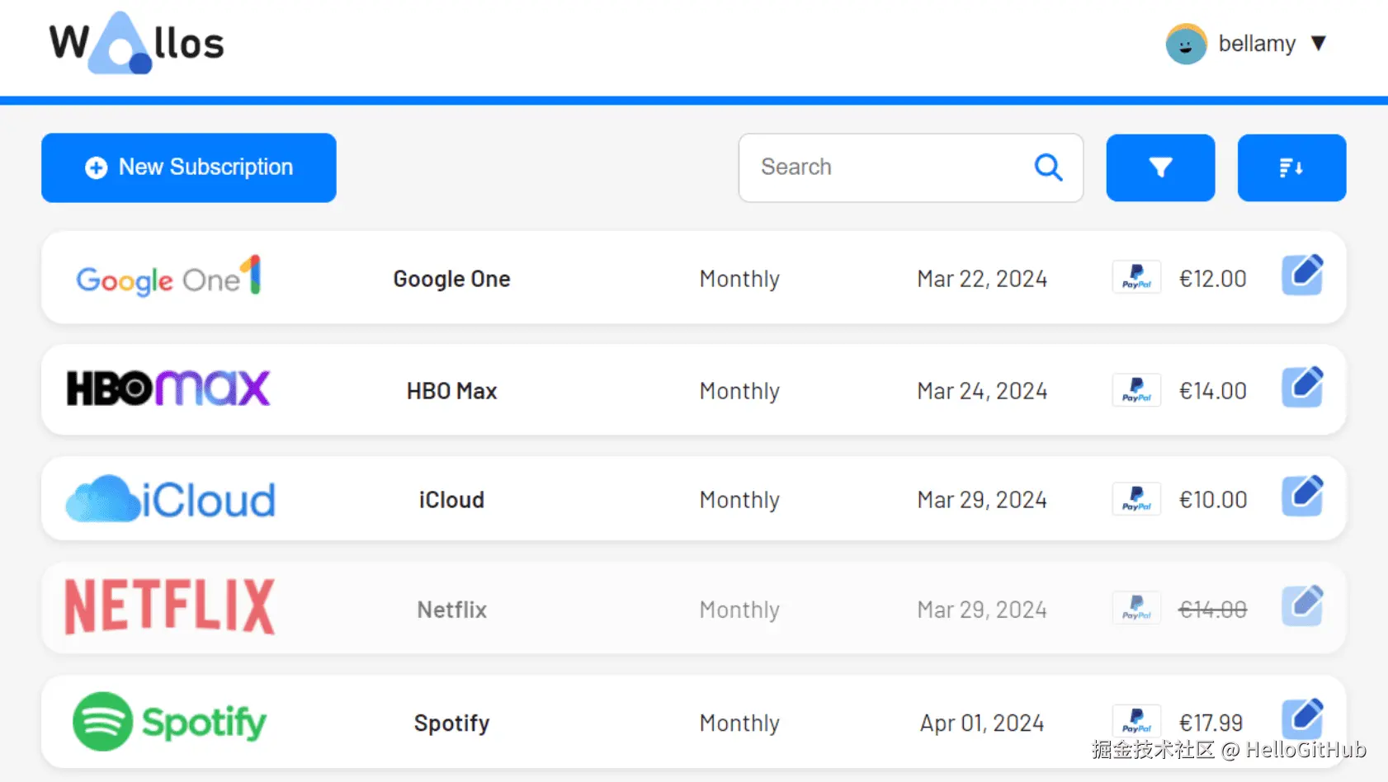
Task: Select the iCloud subscription name
Action: pos(451,500)
